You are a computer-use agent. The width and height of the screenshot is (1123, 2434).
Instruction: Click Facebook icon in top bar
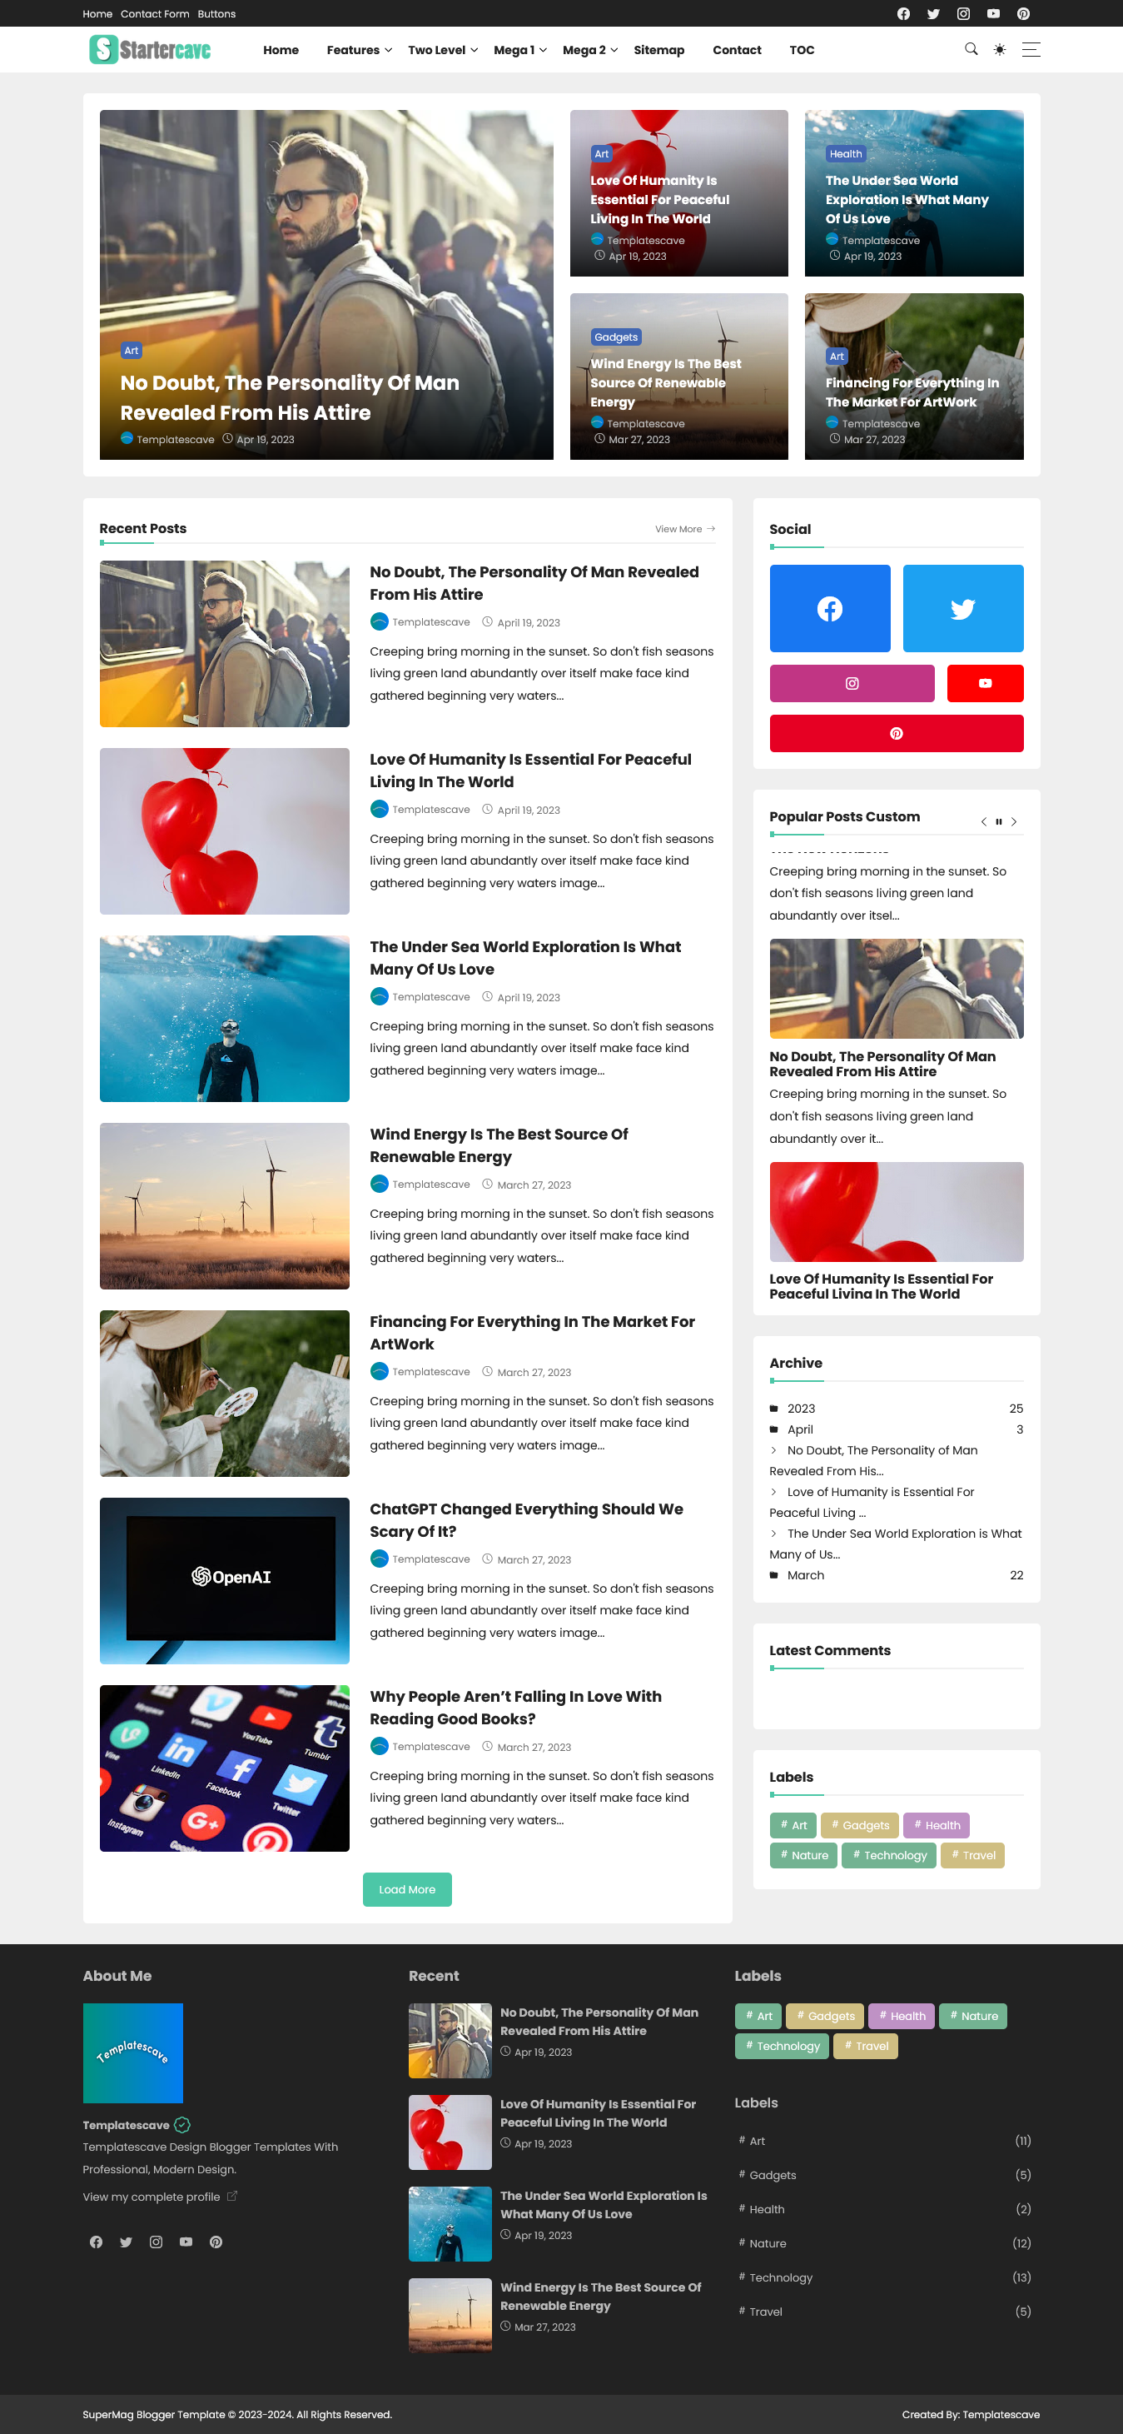click(x=903, y=13)
